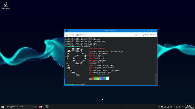Click the 'neofetch' command line
This screenshot has height=109, width=195.
tap(77, 47)
